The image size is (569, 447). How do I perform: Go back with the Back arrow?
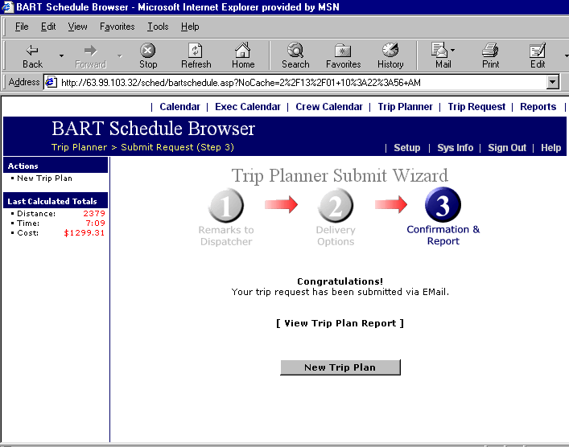coord(32,55)
